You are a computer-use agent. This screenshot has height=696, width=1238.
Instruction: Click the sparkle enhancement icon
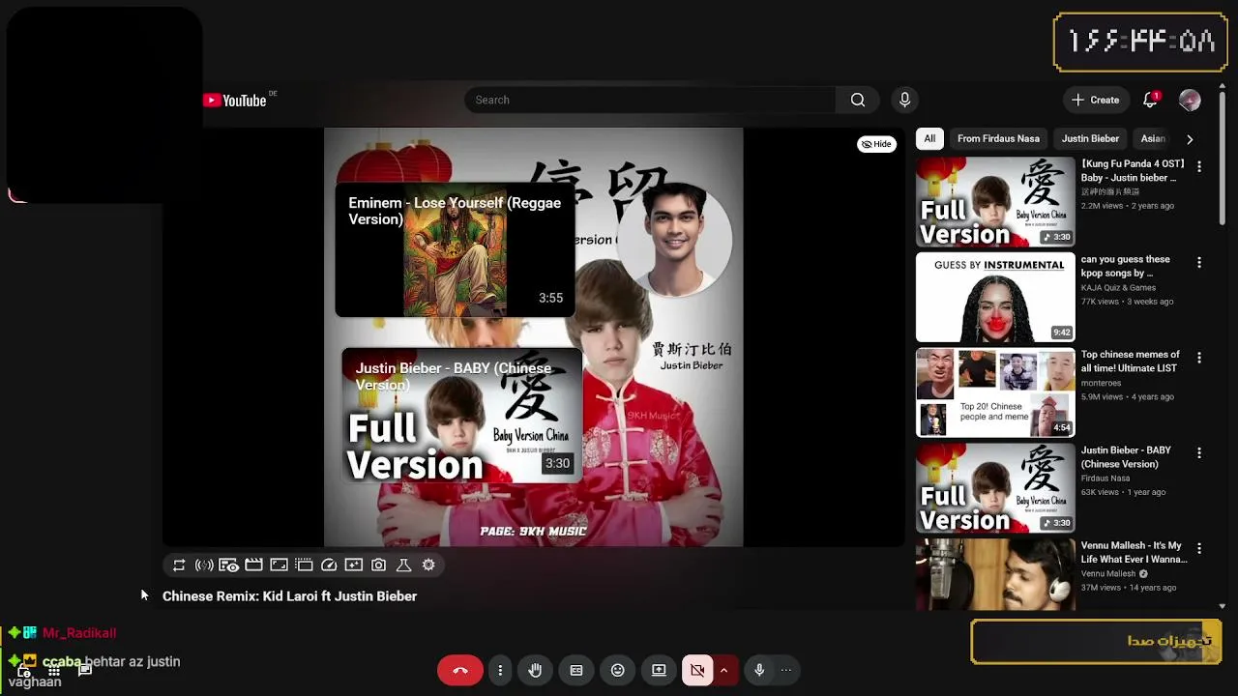click(x=354, y=565)
